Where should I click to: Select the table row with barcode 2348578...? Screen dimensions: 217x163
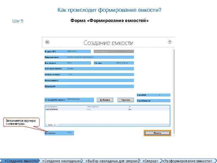point(107,109)
